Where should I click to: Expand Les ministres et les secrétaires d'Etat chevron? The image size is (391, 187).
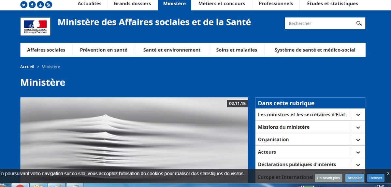click(358, 115)
